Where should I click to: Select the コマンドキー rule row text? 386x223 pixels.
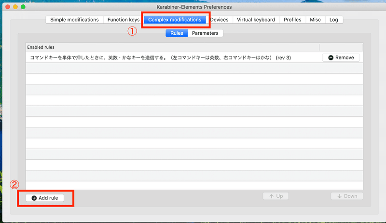click(160, 57)
